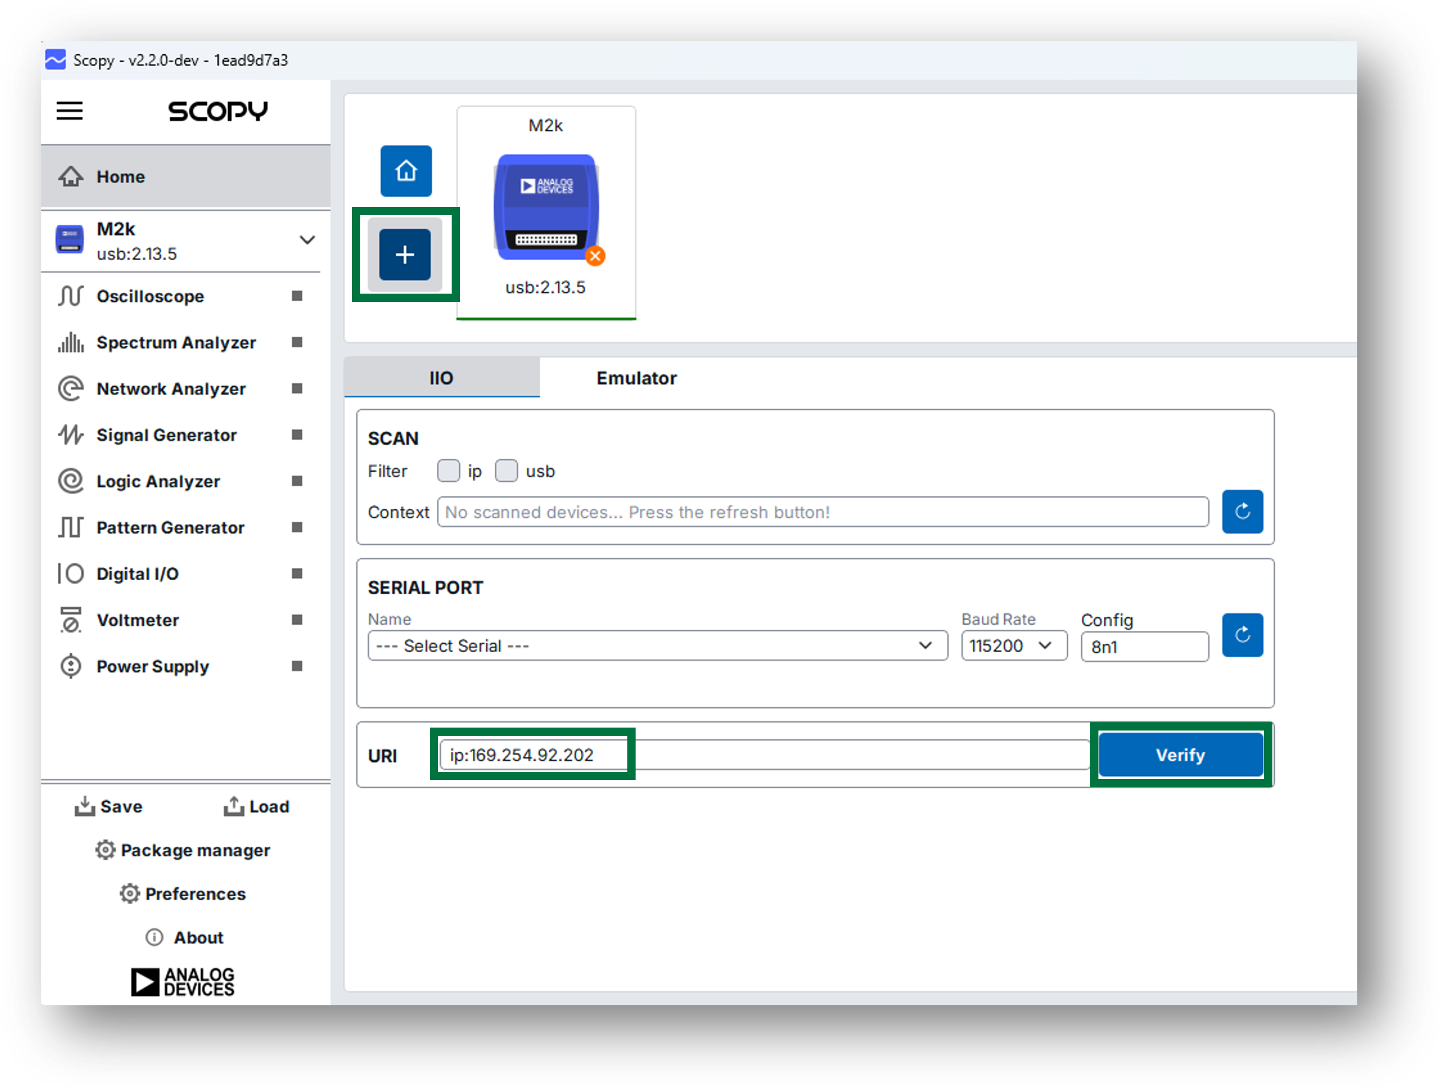
Task: Open the Logic Analyzer tool
Action: coord(157,481)
